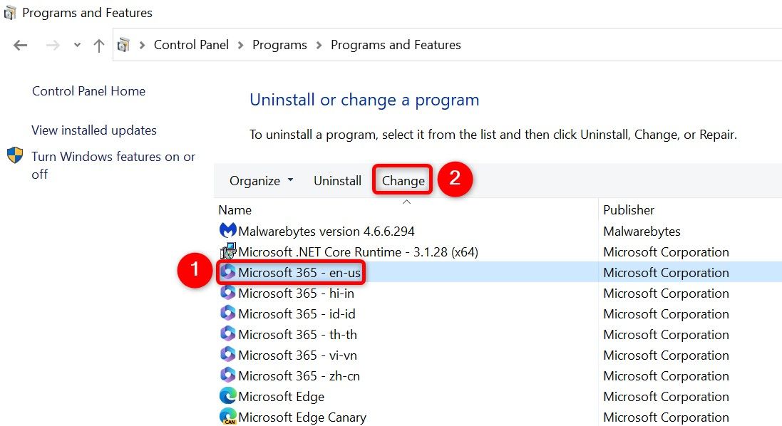
Task: Open View installed updates
Action: pyautogui.click(x=93, y=130)
